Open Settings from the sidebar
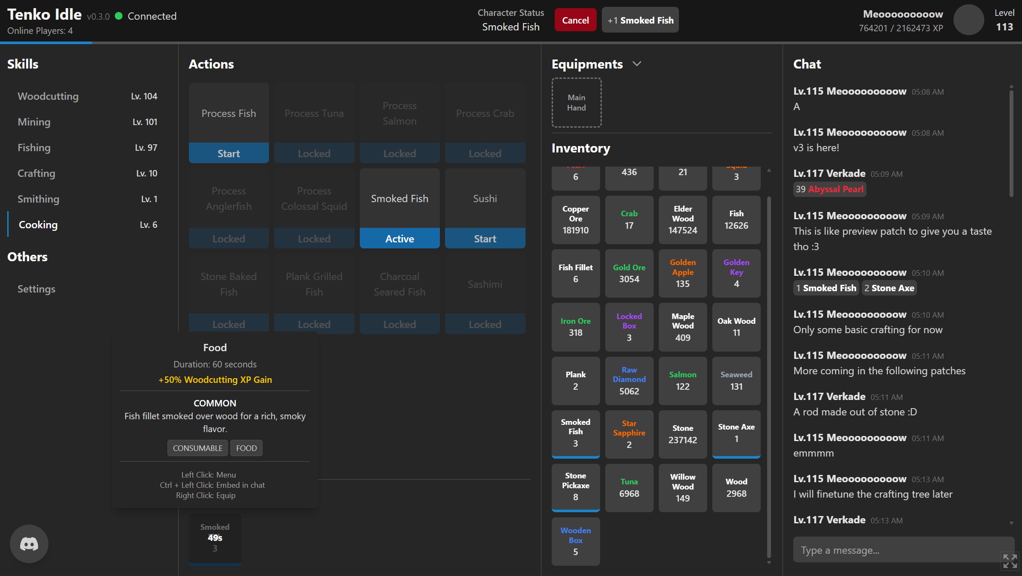Screen dimensions: 1022x576 click(36, 289)
